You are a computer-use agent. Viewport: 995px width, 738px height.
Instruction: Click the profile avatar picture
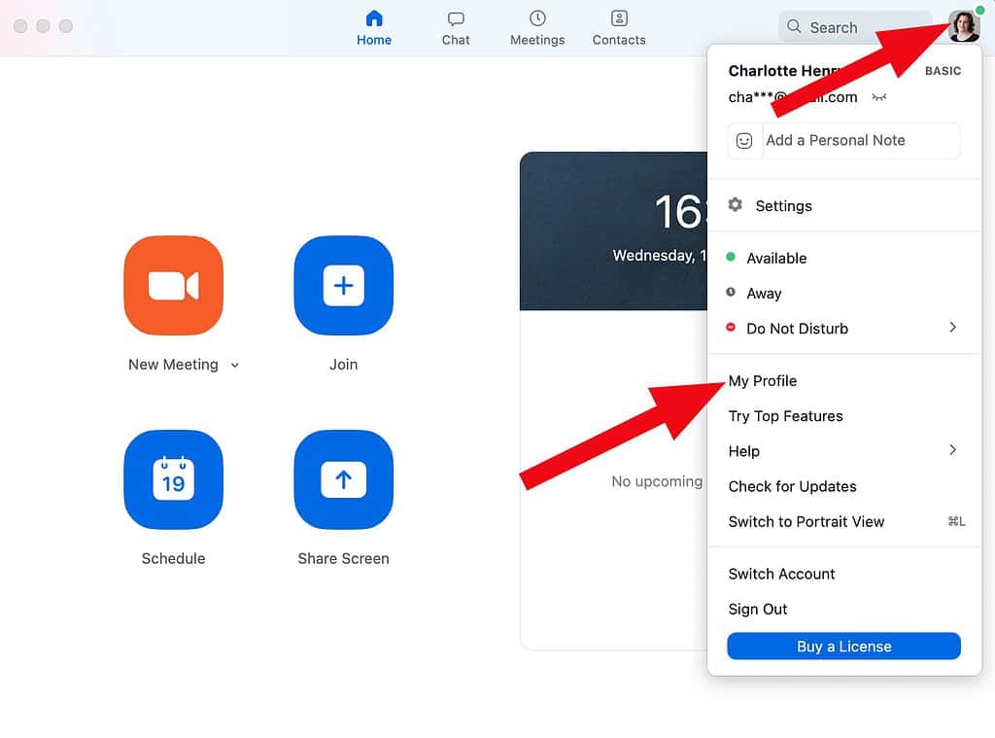964,26
